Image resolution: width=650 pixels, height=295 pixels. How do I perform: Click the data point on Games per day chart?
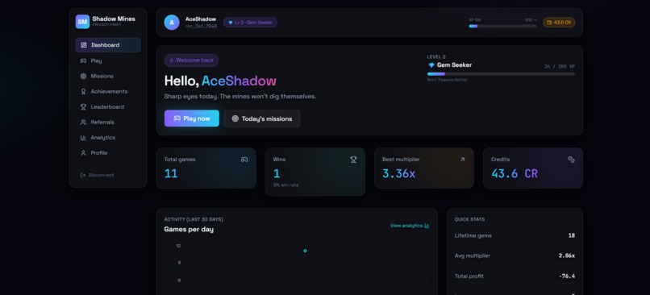[305, 251]
